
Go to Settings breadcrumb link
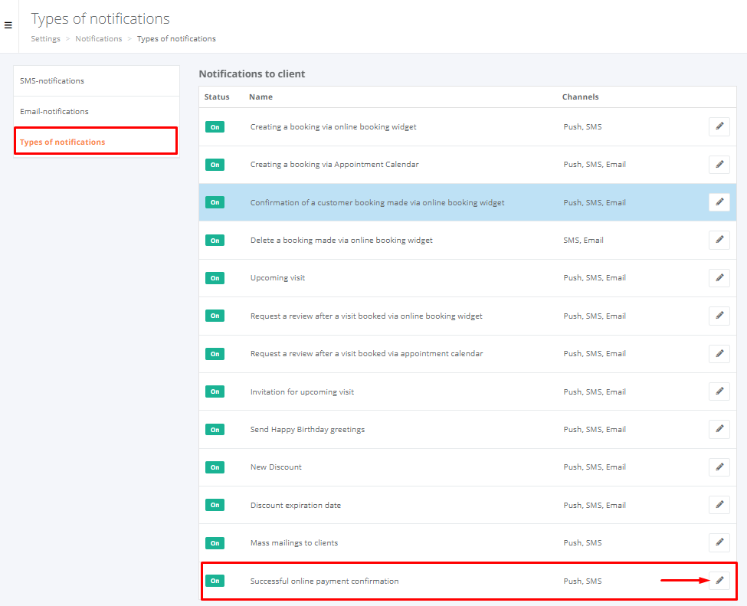45,38
